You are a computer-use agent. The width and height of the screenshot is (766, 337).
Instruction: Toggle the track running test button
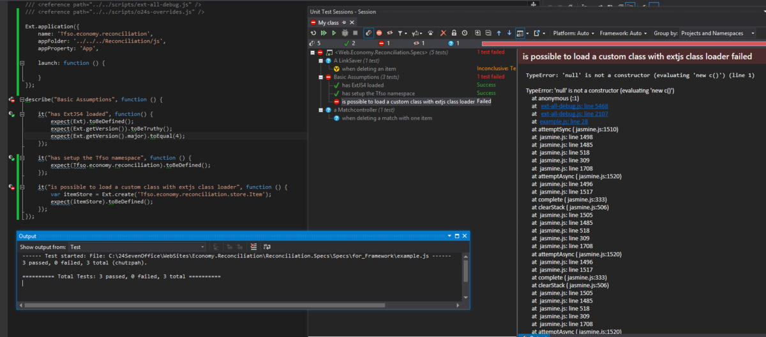click(368, 32)
